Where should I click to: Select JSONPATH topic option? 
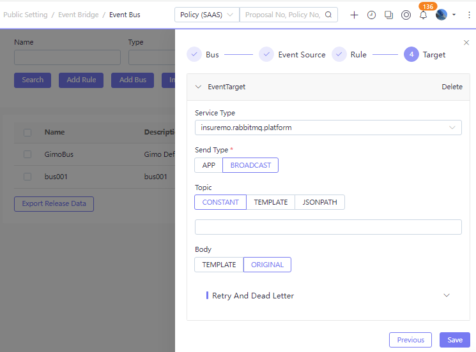319,202
